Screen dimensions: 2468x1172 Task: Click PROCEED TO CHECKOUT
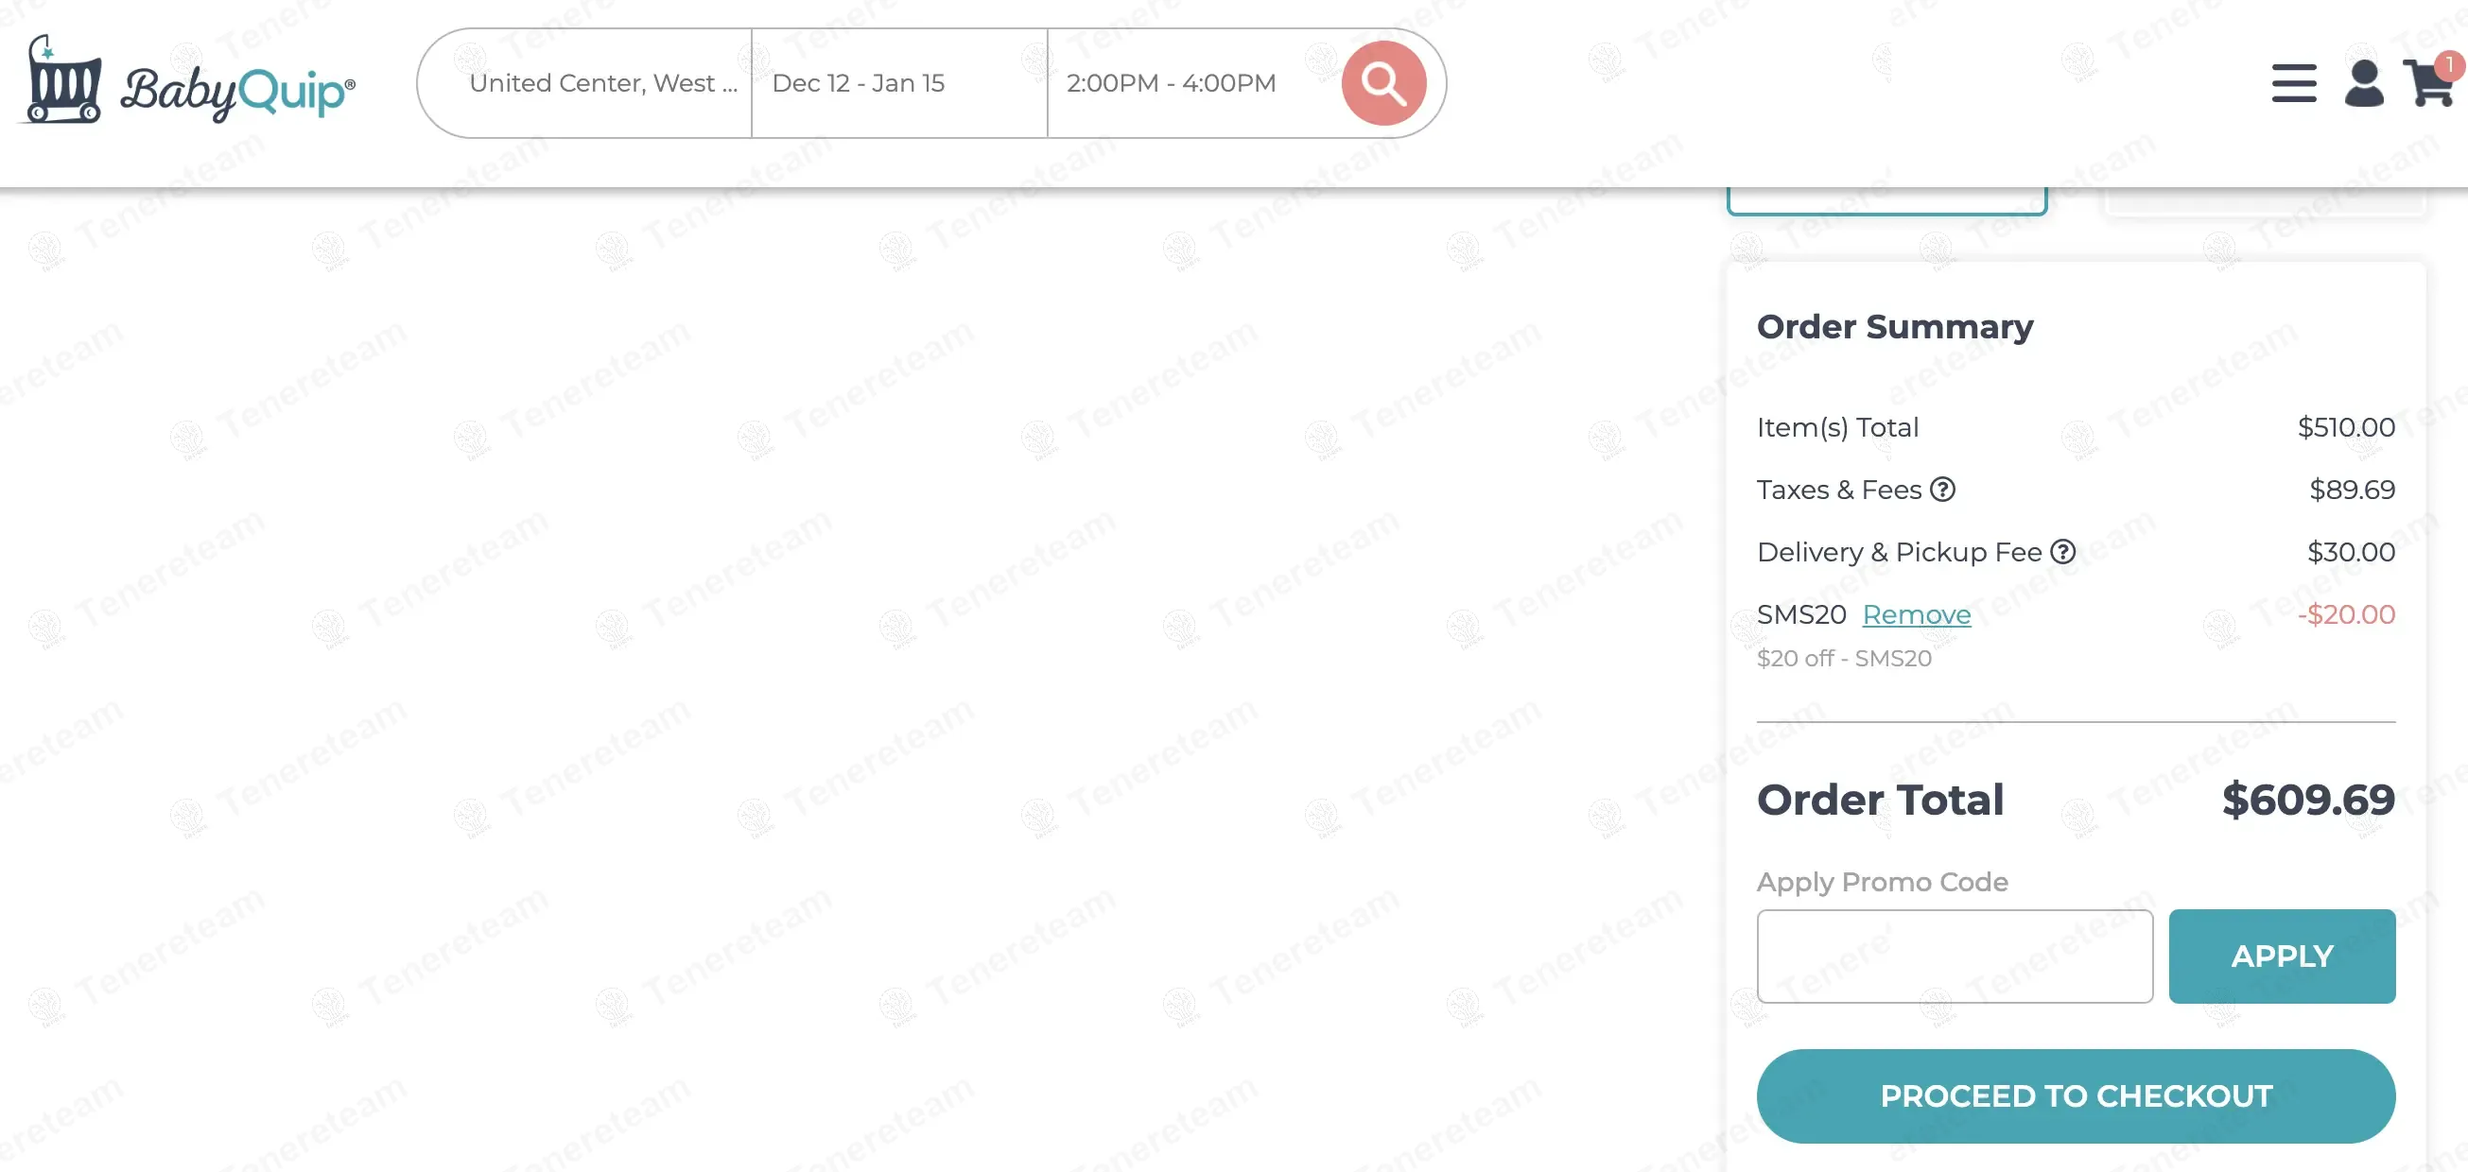point(2076,1095)
